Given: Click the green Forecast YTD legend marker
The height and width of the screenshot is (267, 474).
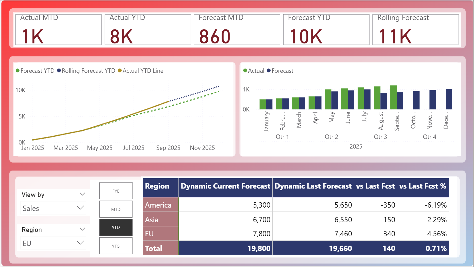Looking at the screenshot, I should (18, 71).
